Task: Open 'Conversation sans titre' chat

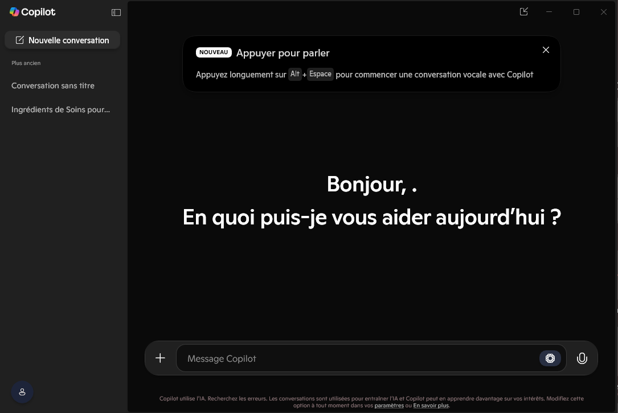Action: (53, 85)
